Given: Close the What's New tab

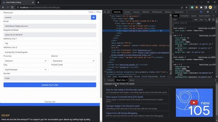Looking at the screenshot, I should click(127, 80).
